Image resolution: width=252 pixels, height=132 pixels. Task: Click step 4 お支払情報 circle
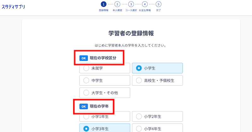[x=145, y=4]
